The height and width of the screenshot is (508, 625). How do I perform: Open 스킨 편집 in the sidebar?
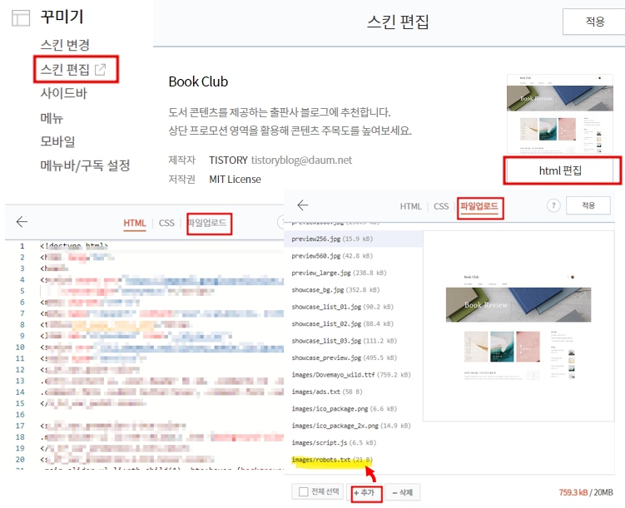(65, 70)
